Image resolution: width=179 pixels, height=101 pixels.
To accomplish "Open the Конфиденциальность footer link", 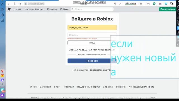I will (142, 87).
